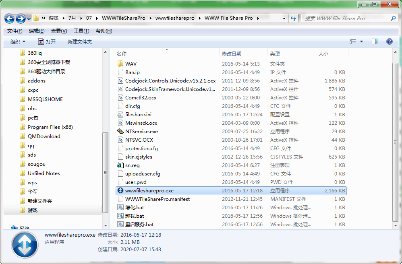Toggle the preview pane icon

pyautogui.click(x=375, y=41)
